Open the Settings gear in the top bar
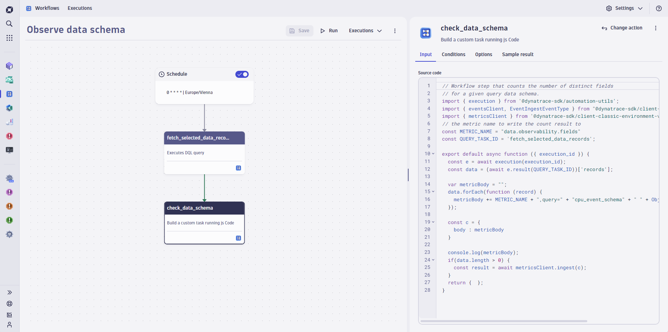Viewport: 668px width, 332px height. coord(609,8)
